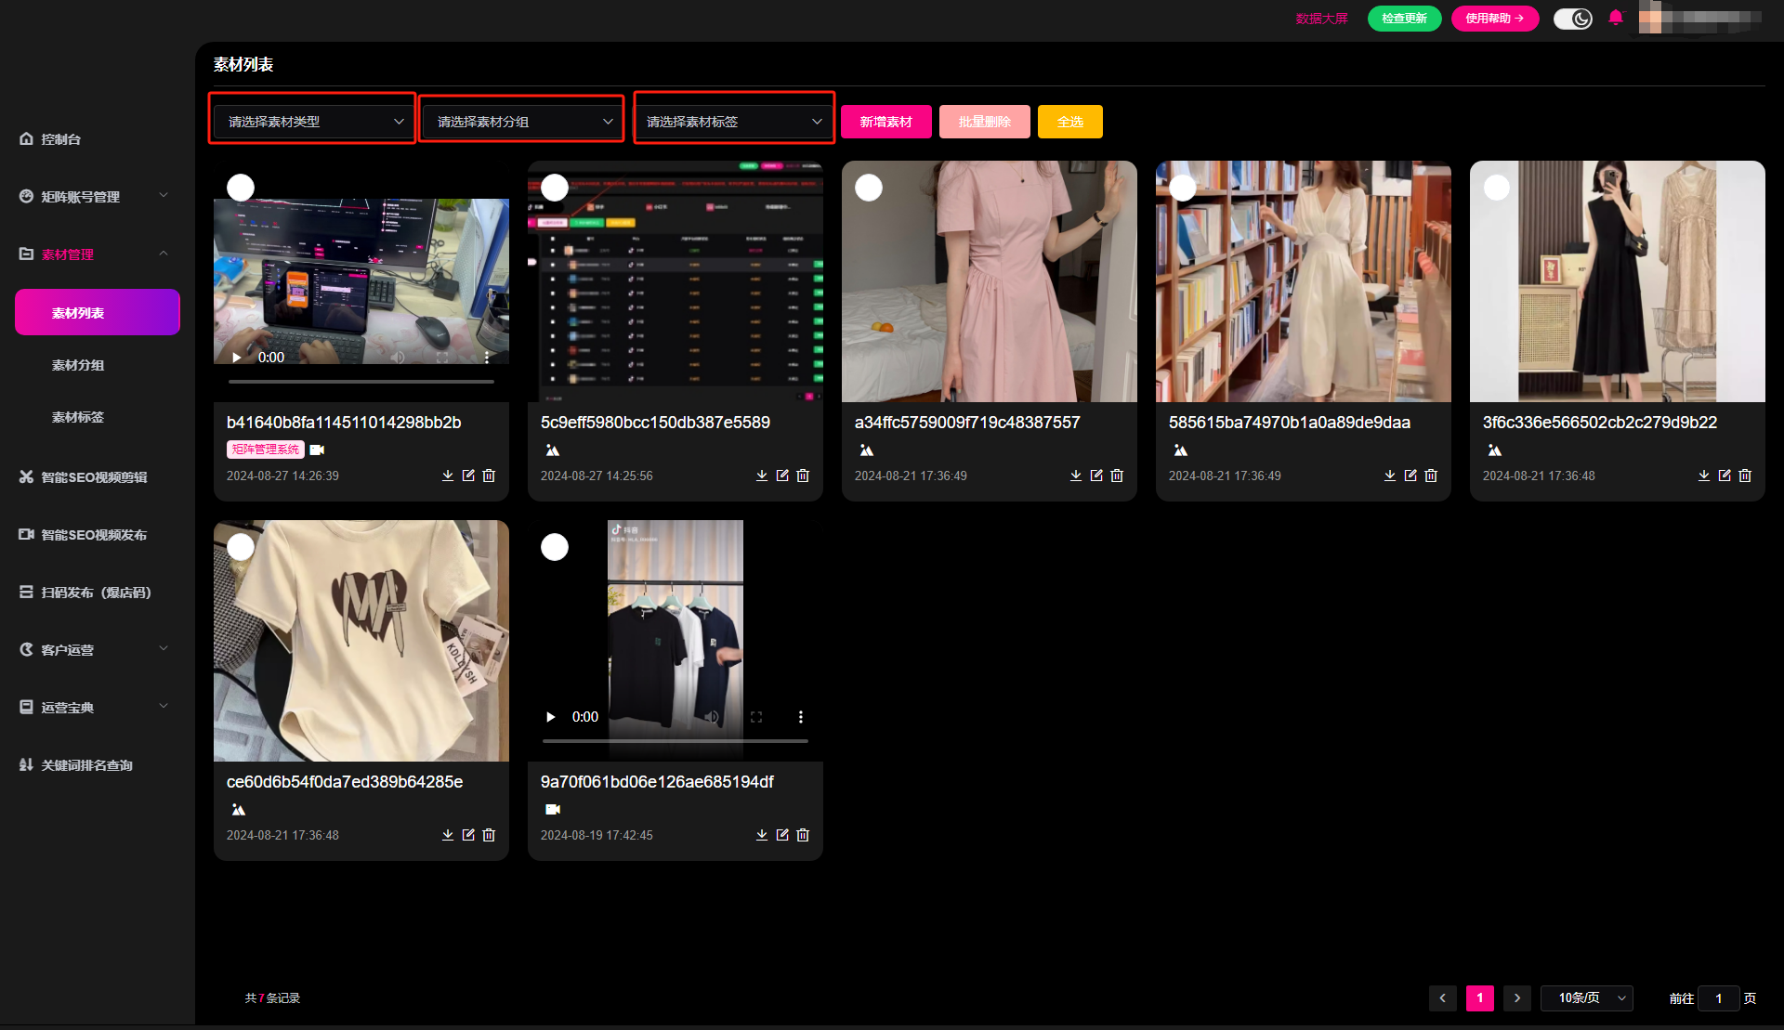Open the notification bell

1616,18
